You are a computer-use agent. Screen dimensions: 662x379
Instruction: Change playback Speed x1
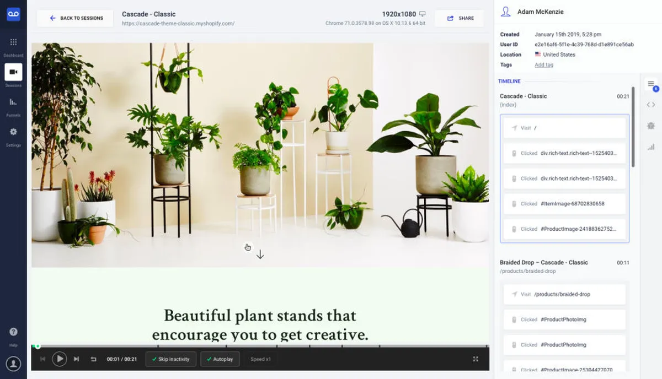click(260, 359)
